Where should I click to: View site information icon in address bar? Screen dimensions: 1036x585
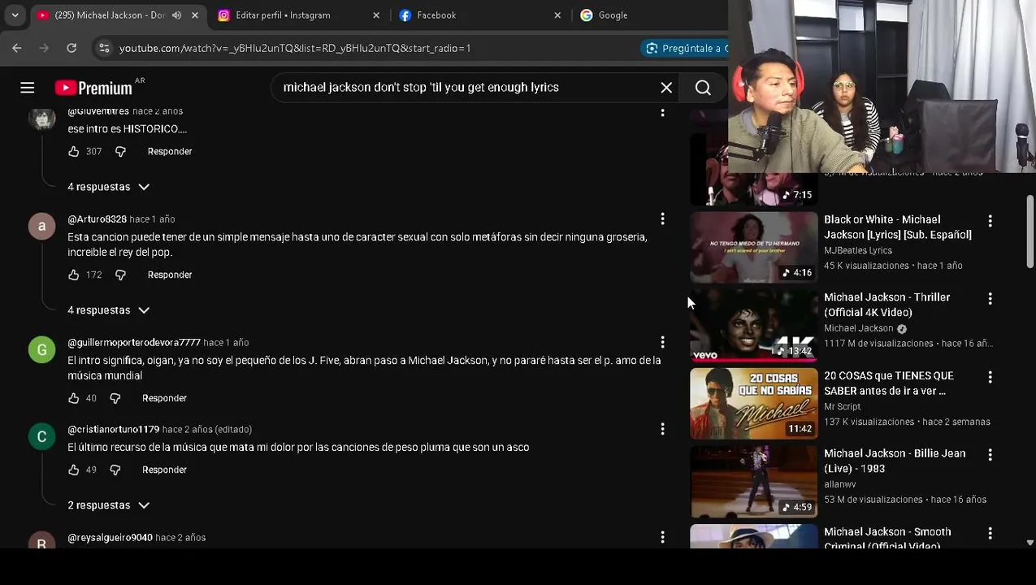[104, 48]
